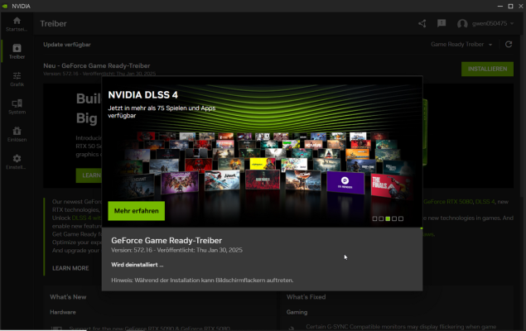Click the Hinweis Bildschirmflackern note text
This screenshot has width=526, height=331.
pos(202,280)
